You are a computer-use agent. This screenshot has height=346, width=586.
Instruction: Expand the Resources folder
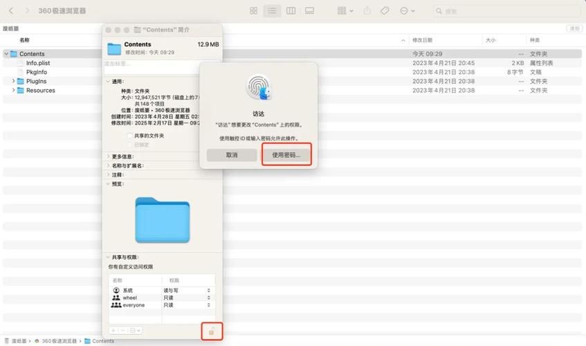tap(13, 91)
